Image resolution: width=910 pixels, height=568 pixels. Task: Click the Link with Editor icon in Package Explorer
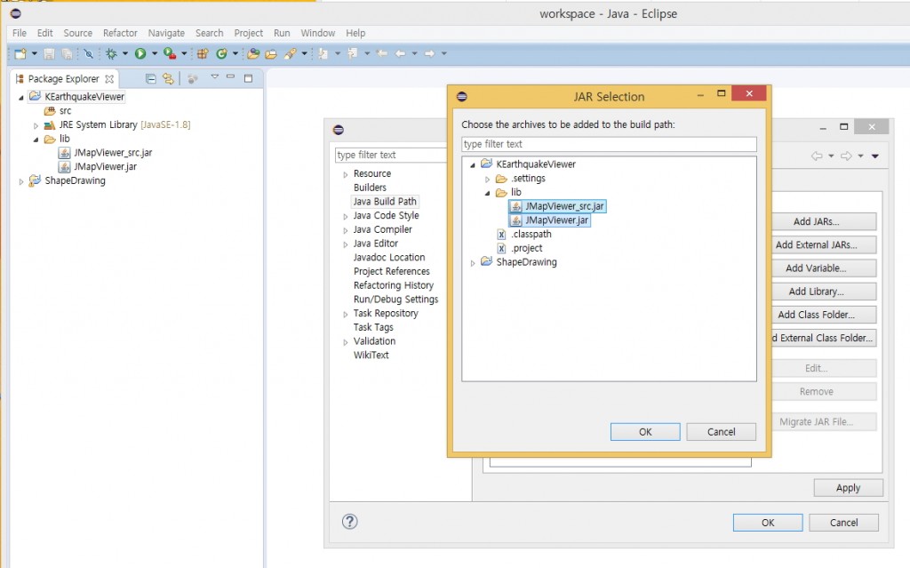point(168,76)
